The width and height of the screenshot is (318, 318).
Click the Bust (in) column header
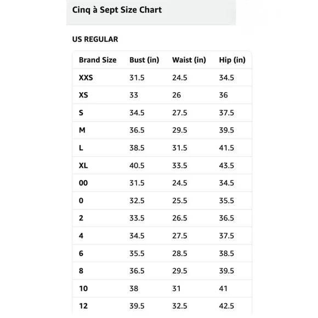tap(144, 60)
